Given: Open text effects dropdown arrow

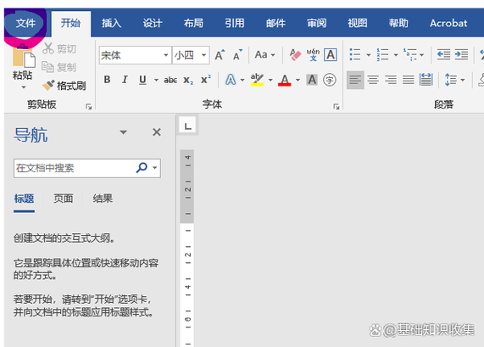Looking at the screenshot, I should (x=242, y=80).
